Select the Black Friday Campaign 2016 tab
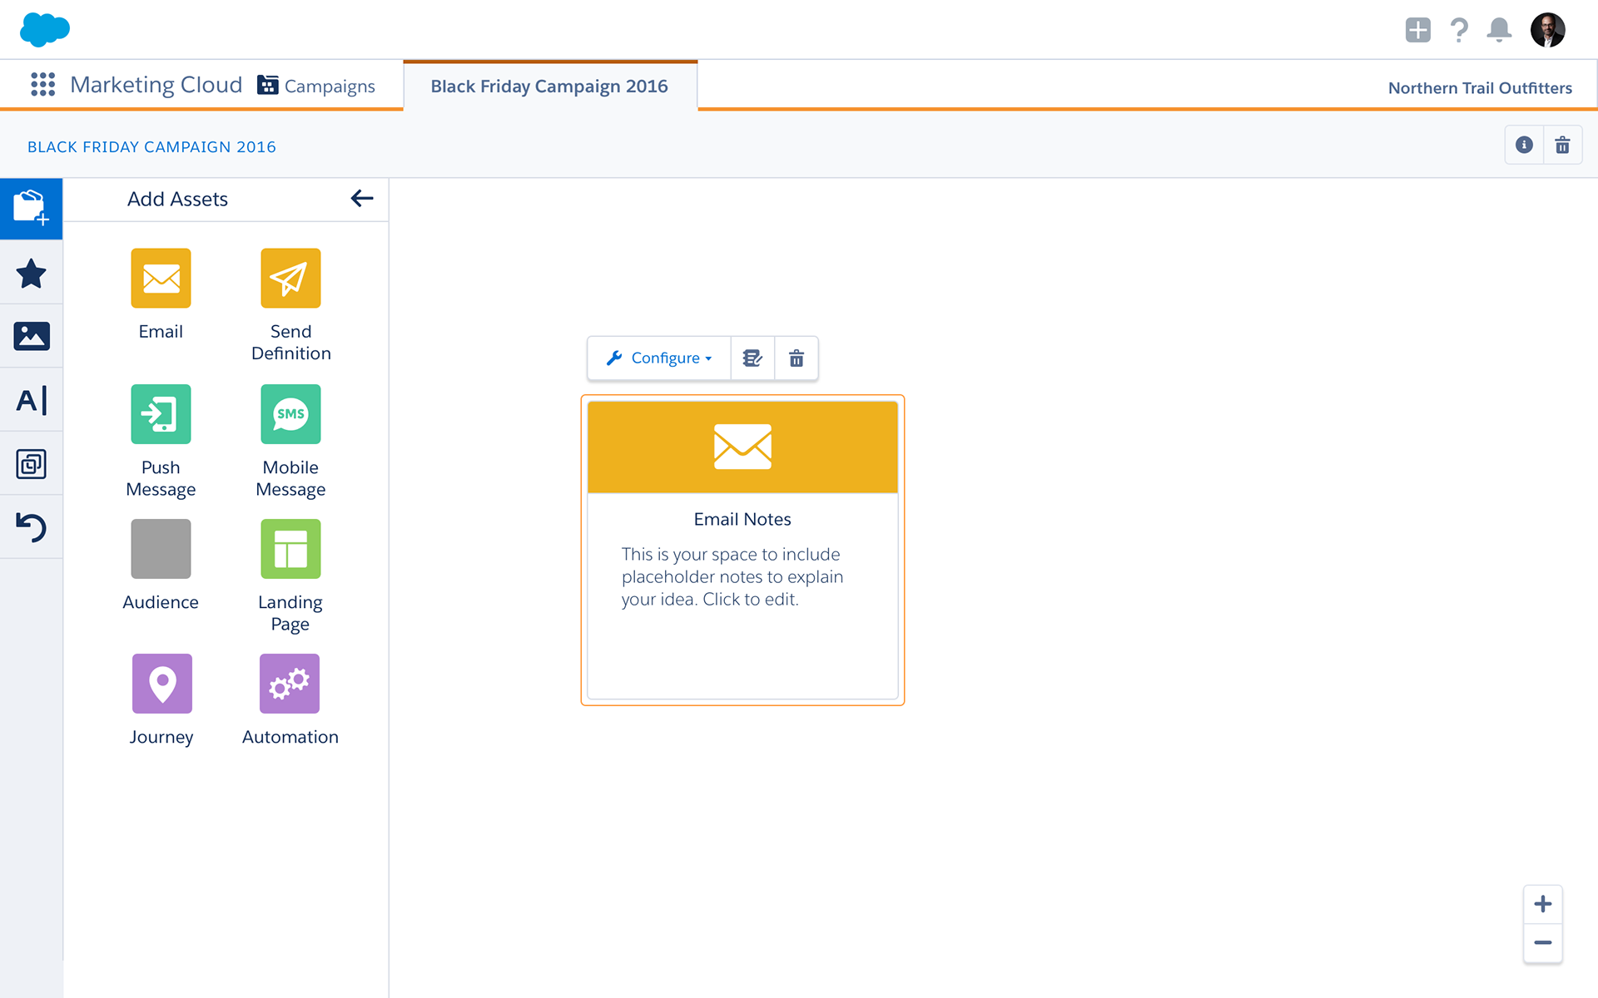 (x=550, y=86)
